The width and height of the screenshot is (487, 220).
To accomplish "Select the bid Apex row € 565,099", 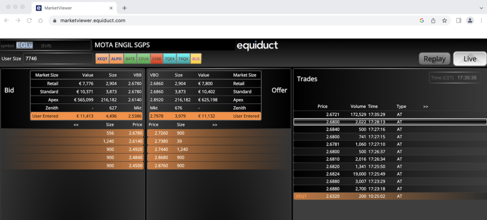I will tap(87, 100).
